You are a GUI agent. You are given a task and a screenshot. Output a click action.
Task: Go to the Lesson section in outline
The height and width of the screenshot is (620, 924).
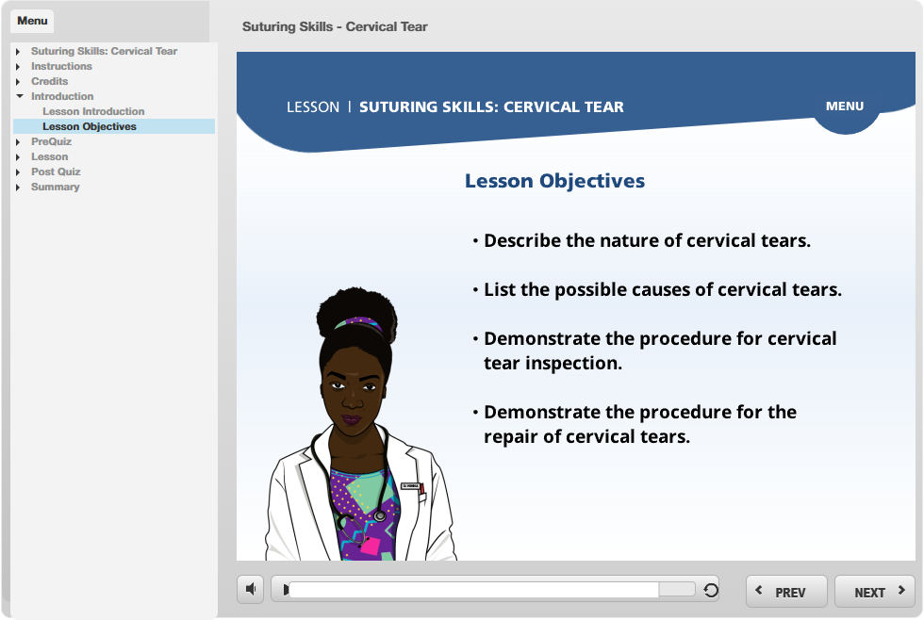click(49, 156)
